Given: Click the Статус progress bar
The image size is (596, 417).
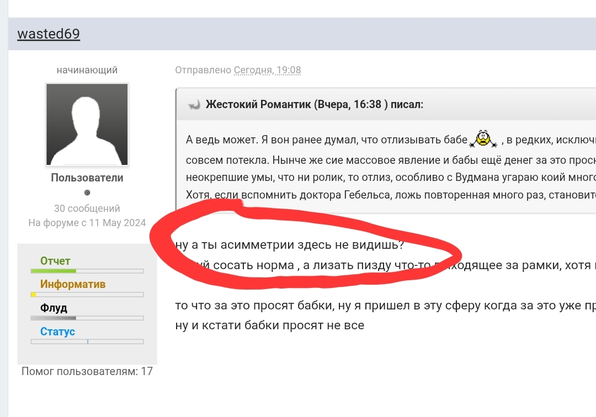Looking at the screenshot, I should 87,341.
